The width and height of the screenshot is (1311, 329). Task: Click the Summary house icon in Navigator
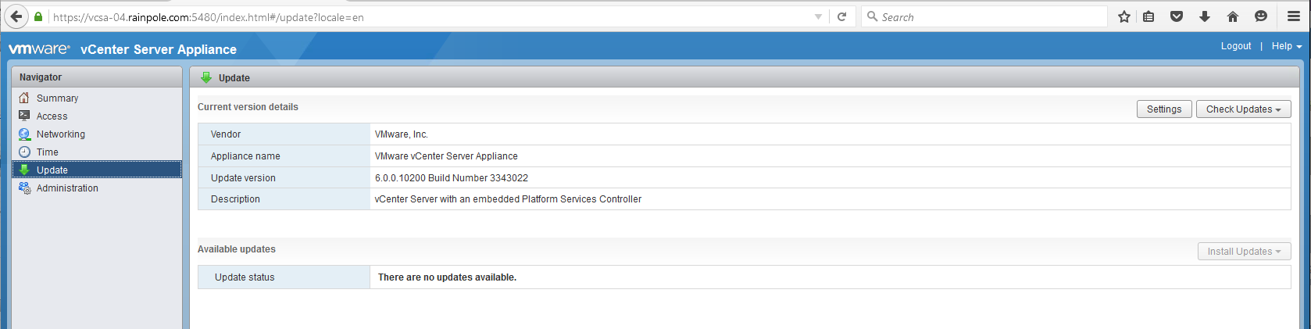pos(24,98)
